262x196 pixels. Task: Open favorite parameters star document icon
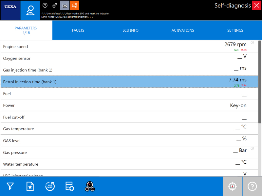30,186
